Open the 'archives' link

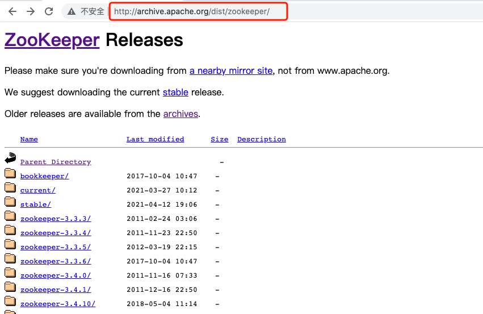pos(180,114)
